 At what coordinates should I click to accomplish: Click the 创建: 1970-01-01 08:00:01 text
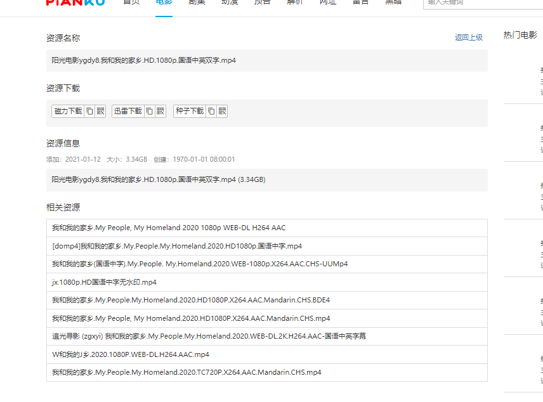(x=194, y=159)
